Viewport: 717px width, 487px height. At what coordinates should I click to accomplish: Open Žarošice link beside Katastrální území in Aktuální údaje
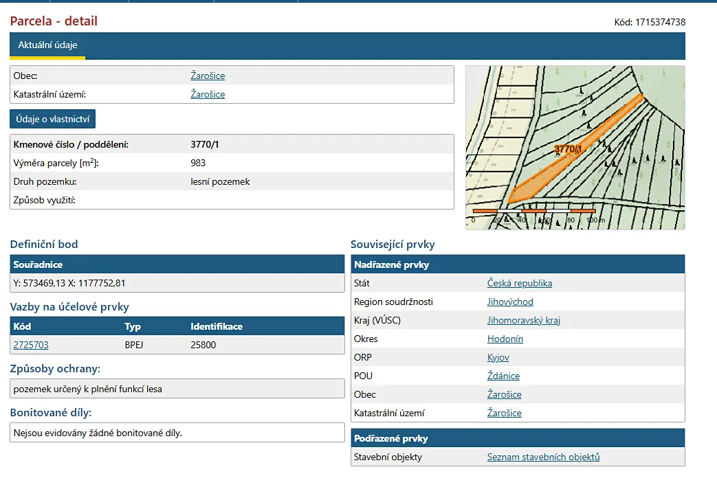coord(208,95)
